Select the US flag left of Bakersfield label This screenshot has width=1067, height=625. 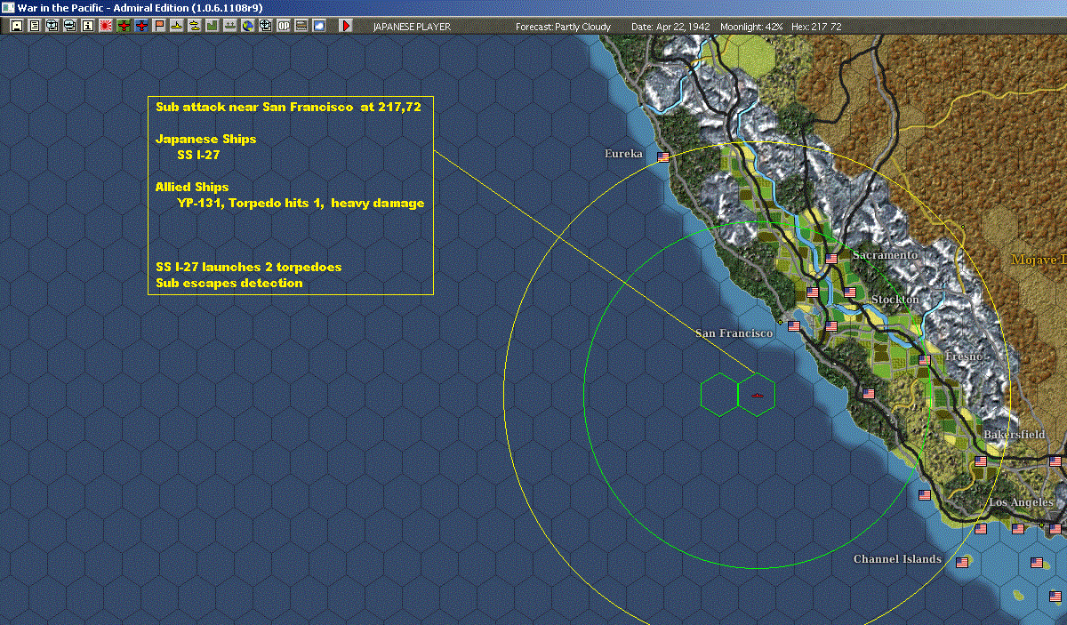(x=981, y=461)
